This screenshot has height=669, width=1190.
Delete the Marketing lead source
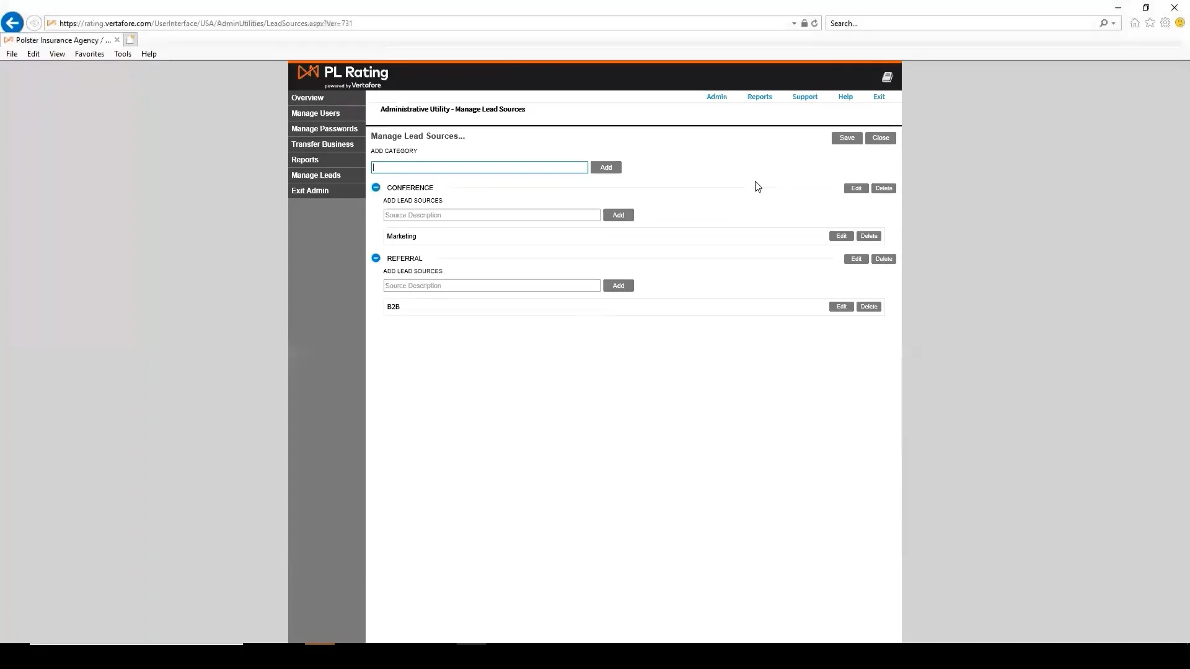[868, 236]
